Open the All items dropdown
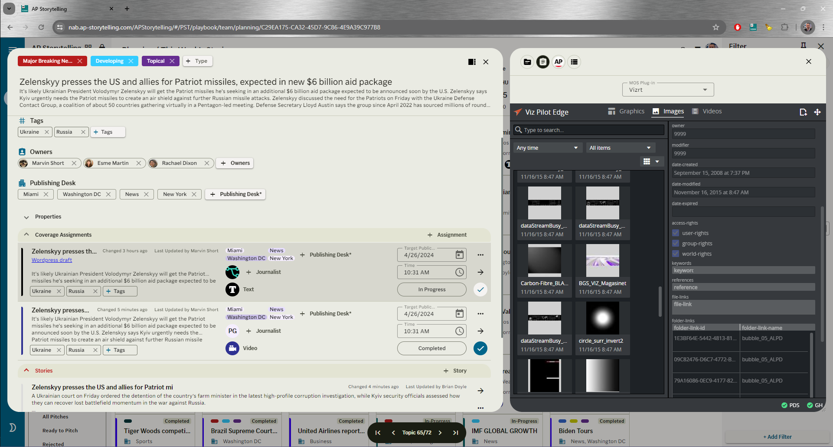This screenshot has height=447, width=833. 620,148
